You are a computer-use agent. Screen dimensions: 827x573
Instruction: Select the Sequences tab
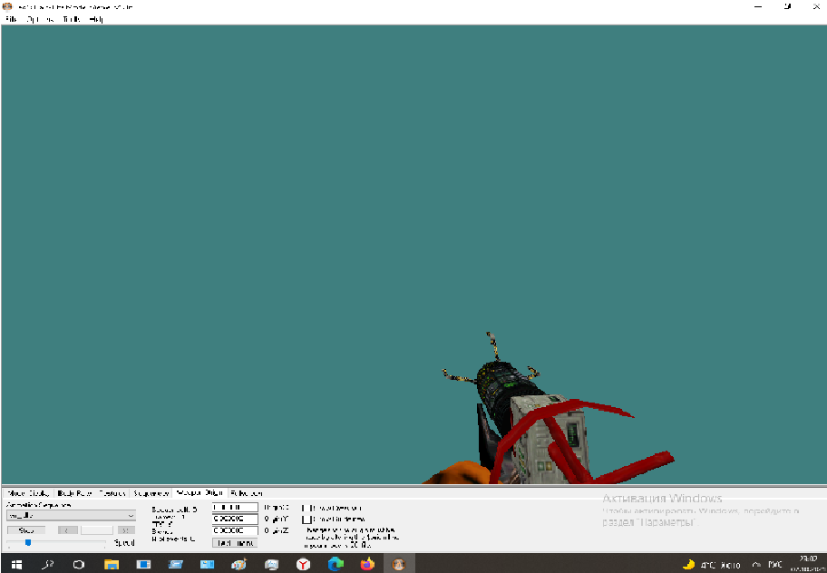point(151,493)
